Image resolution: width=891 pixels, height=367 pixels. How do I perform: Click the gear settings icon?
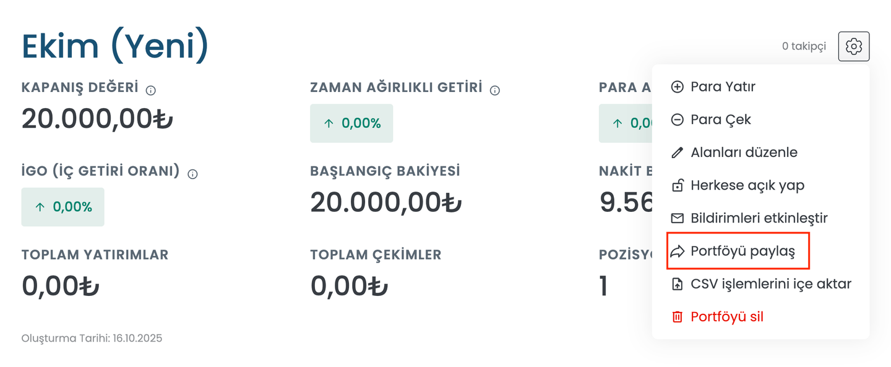(854, 46)
